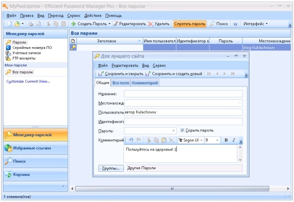294x202 pixels.
Task: Click the Спрятать пароль toggle button
Action: (x=190, y=23)
